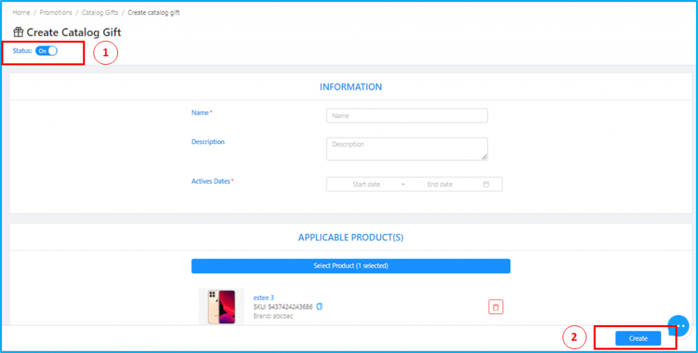Pick the End date field
698x353 pixels.
(x=440, y=184)
